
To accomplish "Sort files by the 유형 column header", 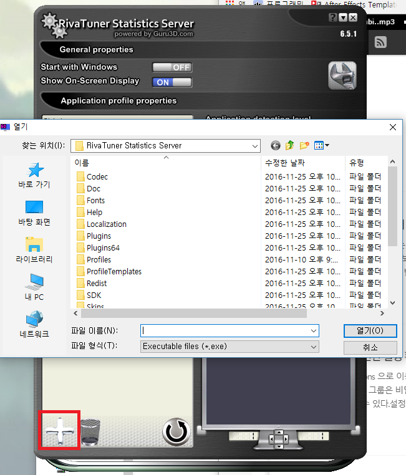I will click(366, 163).
